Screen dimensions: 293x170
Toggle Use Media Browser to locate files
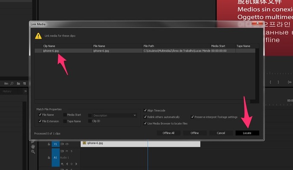coord(145,123)
